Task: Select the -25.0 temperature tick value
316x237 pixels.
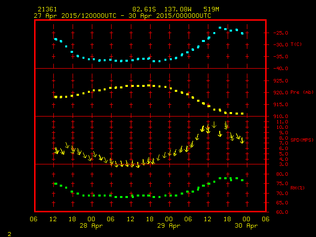Action: (280, 33)
